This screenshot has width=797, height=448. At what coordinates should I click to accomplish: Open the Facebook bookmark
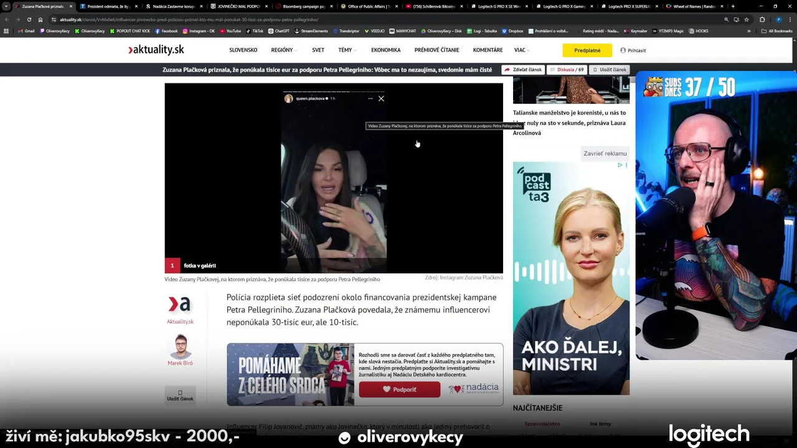pyautogui.click(x=166, y=31)
